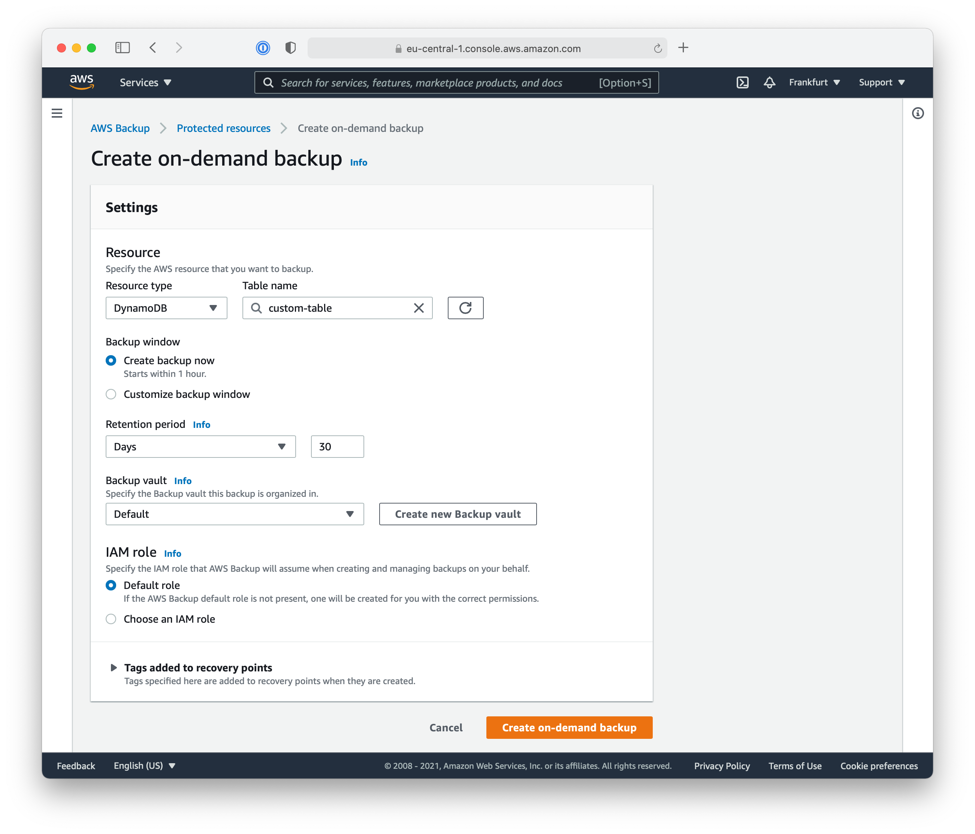The height and width of the screenshot is (834, 975).
Task: Select Create backup now option
Action: [x=111, y=360]
